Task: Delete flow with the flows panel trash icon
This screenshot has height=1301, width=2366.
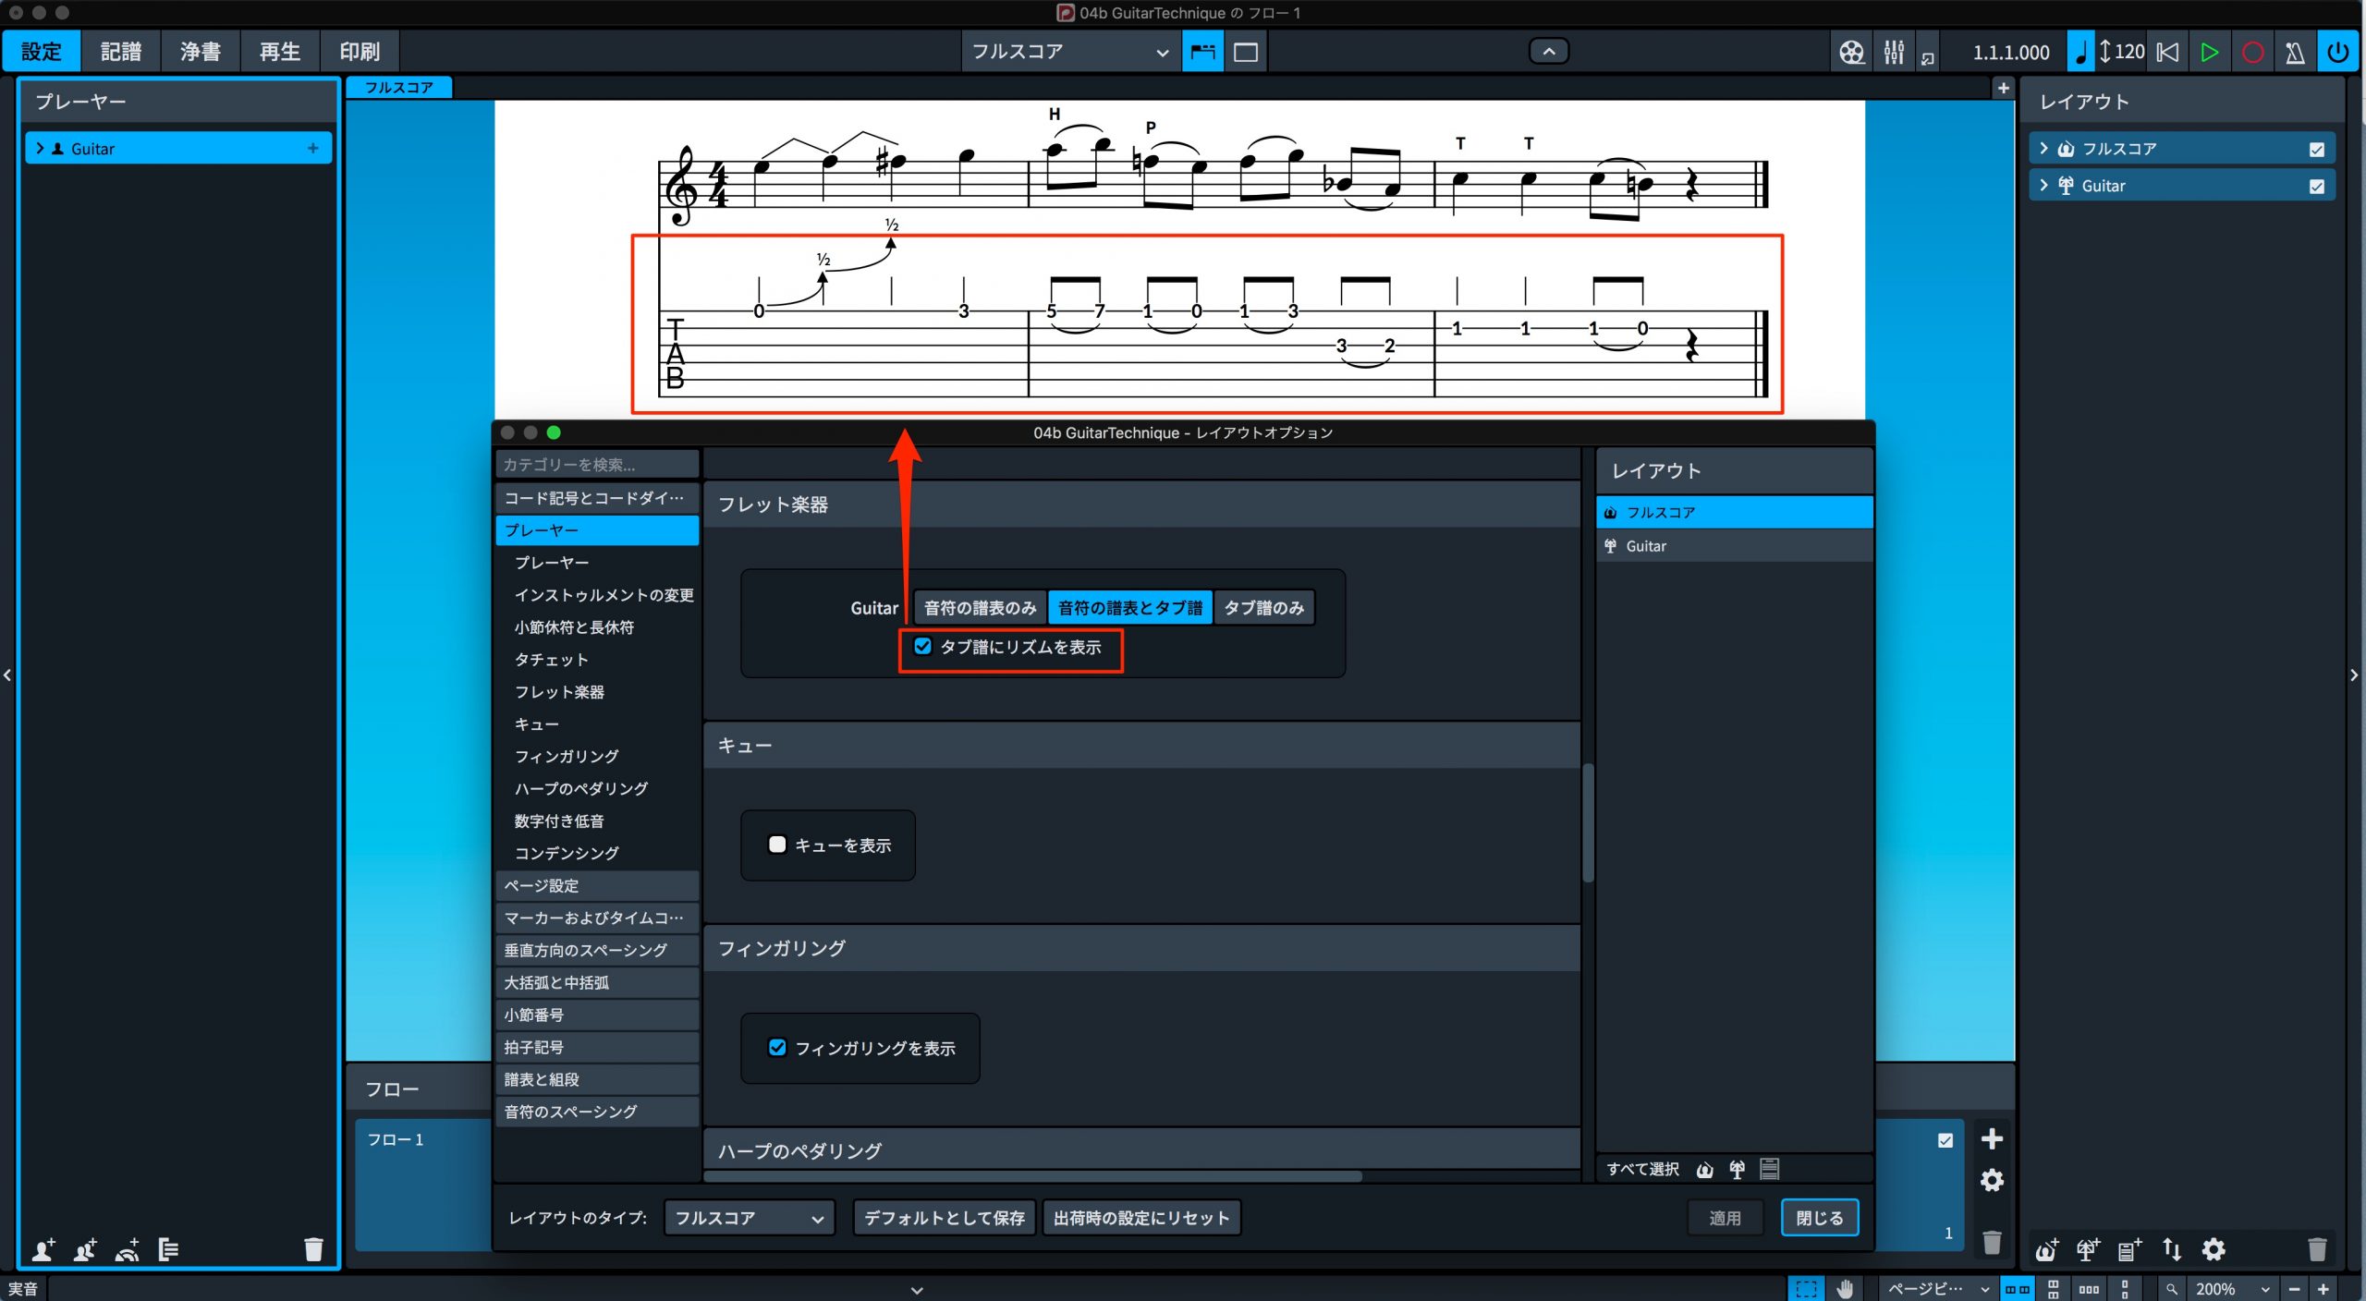Action: point(1992,1242)
